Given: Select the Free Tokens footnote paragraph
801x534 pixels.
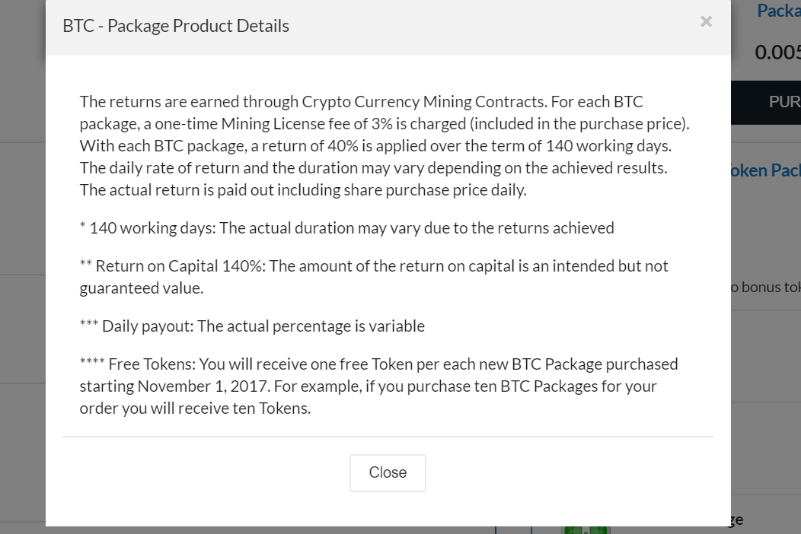Looking at the screenshot, I should [x=378, y=386].
